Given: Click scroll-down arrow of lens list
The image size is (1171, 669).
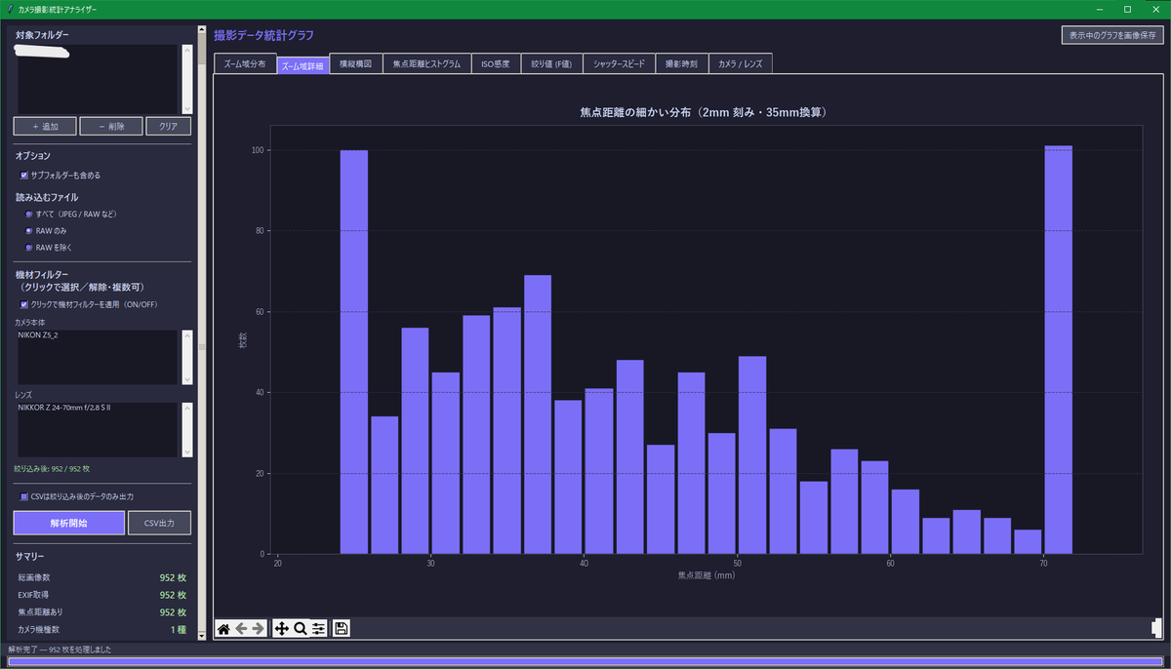Looking at the screenshot, I should (186, 453).
